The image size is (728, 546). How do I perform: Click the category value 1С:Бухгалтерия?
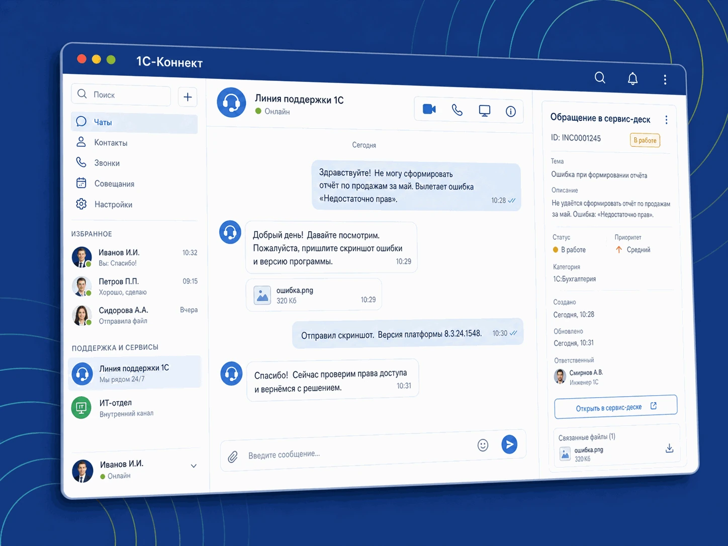575,279
